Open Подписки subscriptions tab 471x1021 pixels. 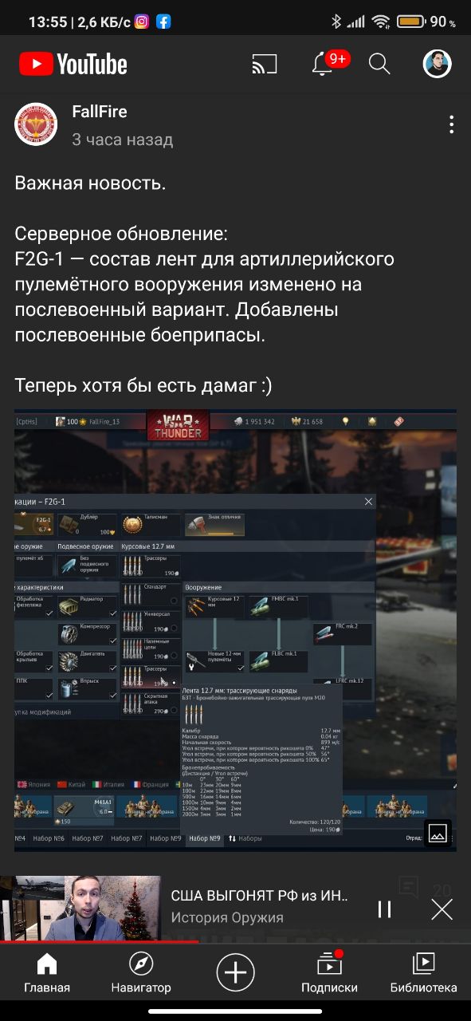[329, 973]
